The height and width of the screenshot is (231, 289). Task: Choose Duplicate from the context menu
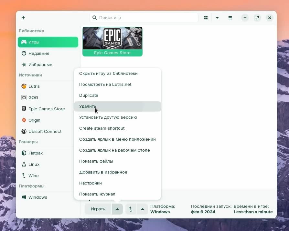click(117, 95)
